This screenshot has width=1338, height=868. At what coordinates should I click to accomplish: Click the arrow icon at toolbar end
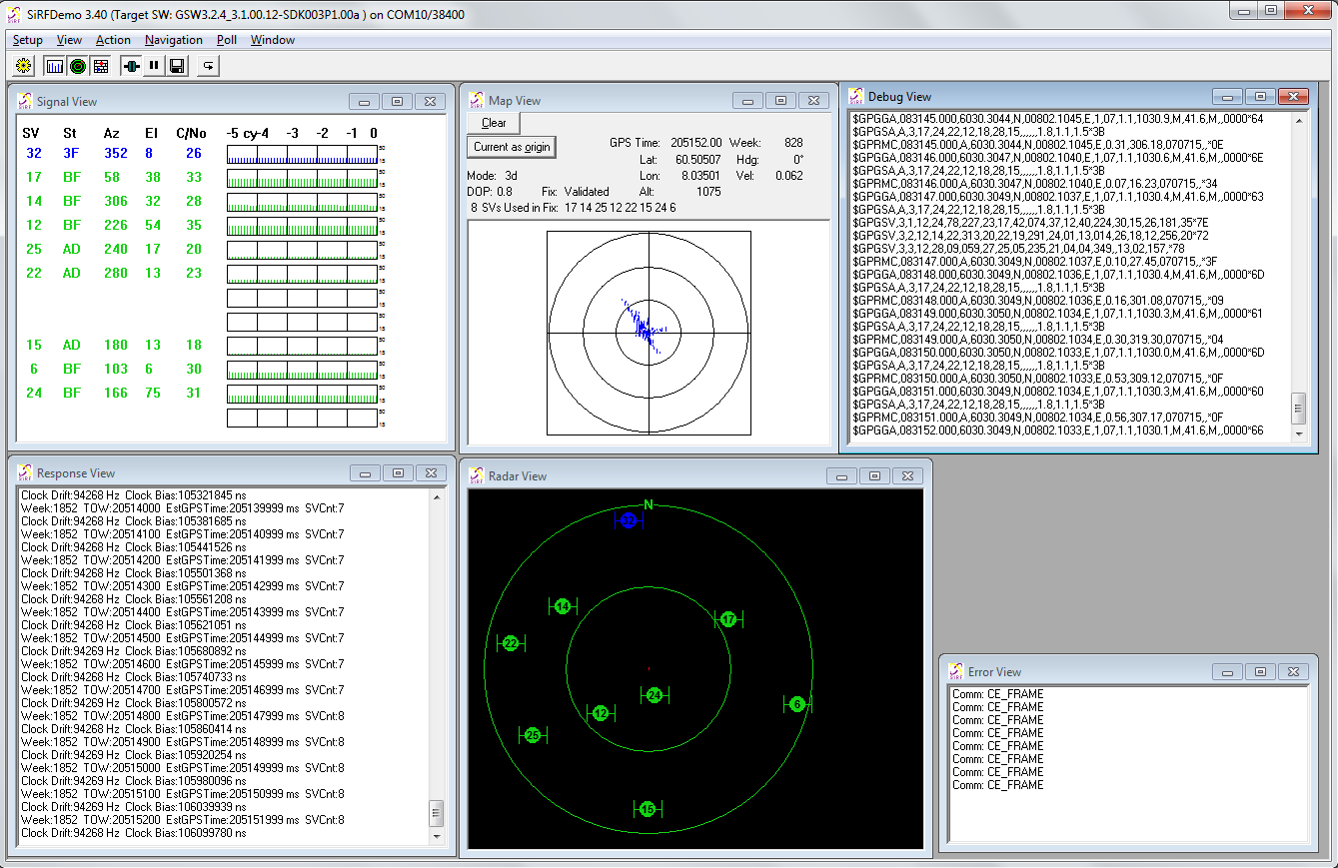208,66
